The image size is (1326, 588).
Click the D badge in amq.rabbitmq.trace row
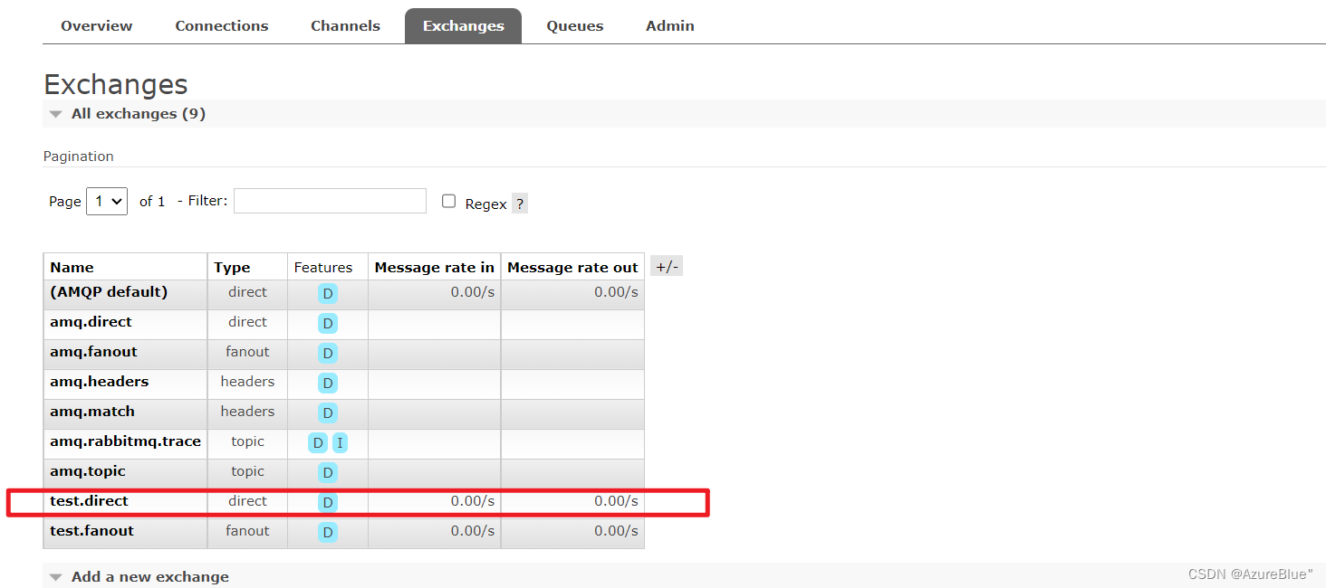pos(318,442)
